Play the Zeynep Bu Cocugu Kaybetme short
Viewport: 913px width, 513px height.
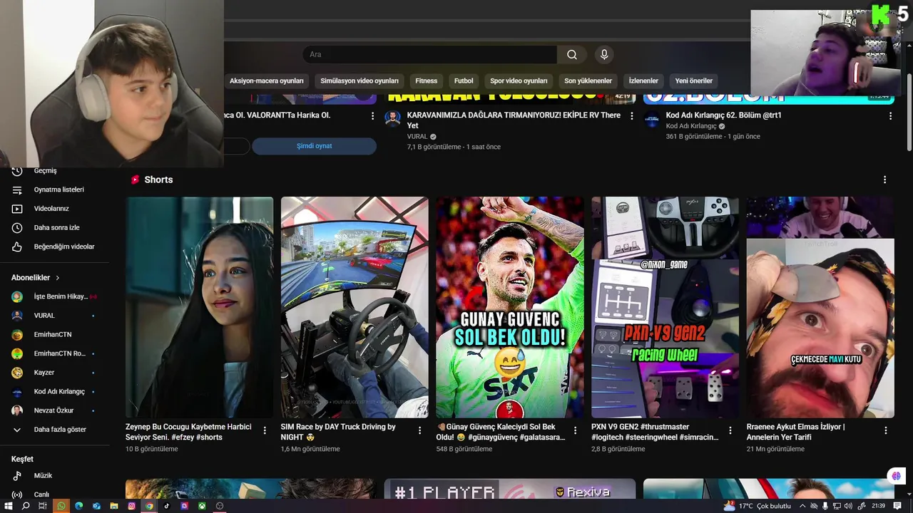(199, 307)
